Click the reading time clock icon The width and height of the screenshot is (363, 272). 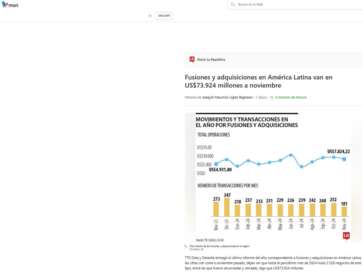pos(272,98)
